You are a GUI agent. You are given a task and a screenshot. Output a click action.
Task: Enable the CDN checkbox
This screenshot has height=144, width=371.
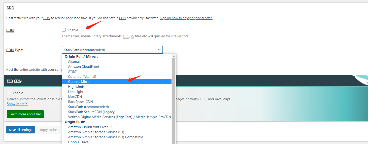coord(64,30)
